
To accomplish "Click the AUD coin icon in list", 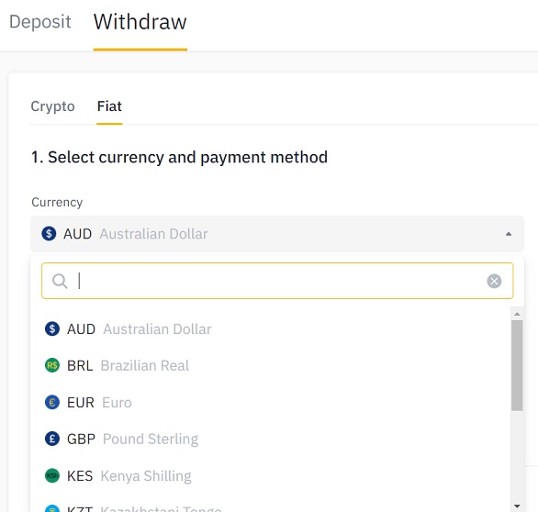I will click(x=52, y=328).
